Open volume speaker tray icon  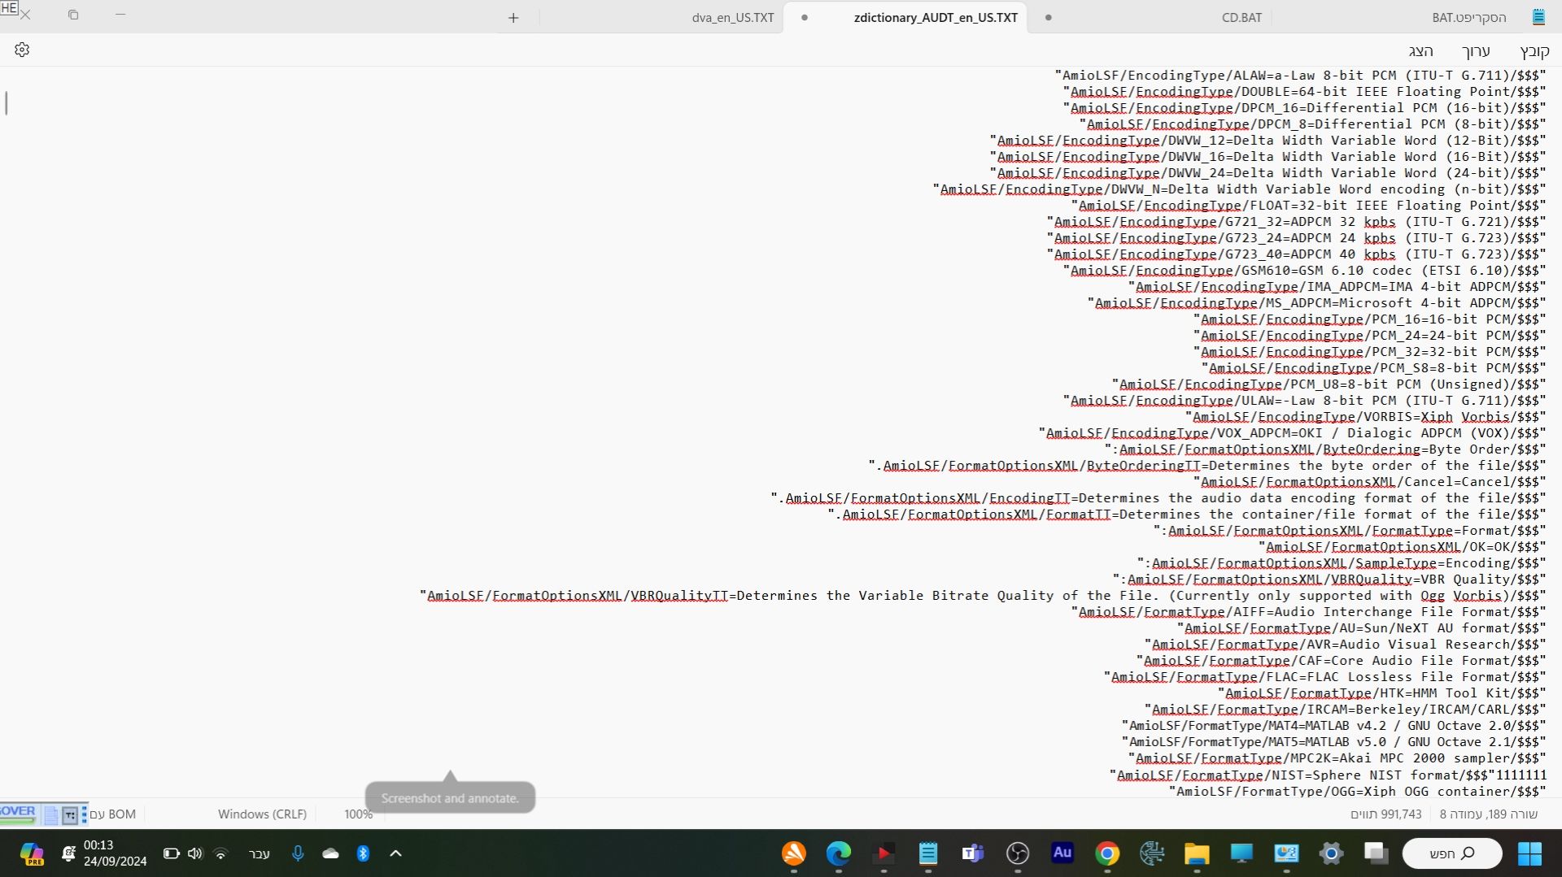(195, 853)
